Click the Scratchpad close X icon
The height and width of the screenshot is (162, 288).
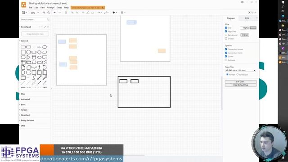[x=48, y=27]
